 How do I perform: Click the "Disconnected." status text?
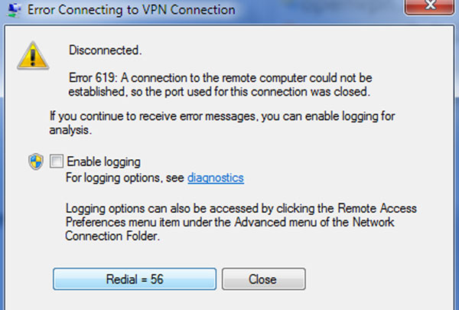105,50
